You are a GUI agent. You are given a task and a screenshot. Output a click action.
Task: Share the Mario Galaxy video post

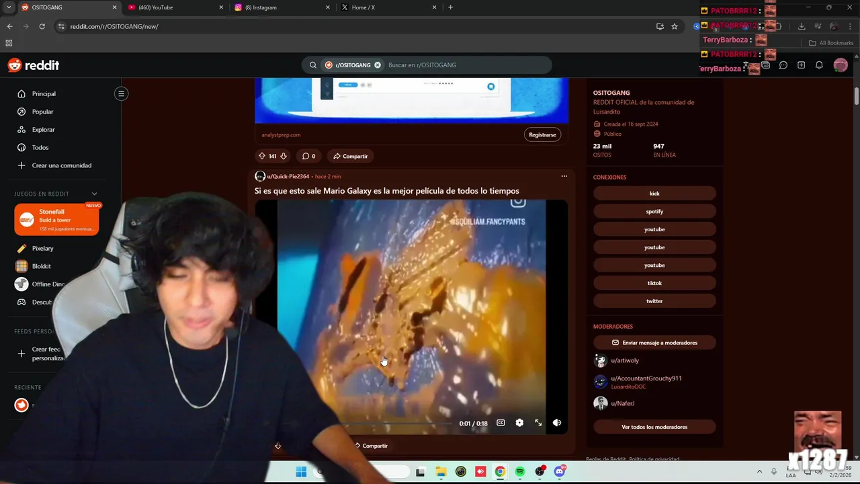click(371, 446)
